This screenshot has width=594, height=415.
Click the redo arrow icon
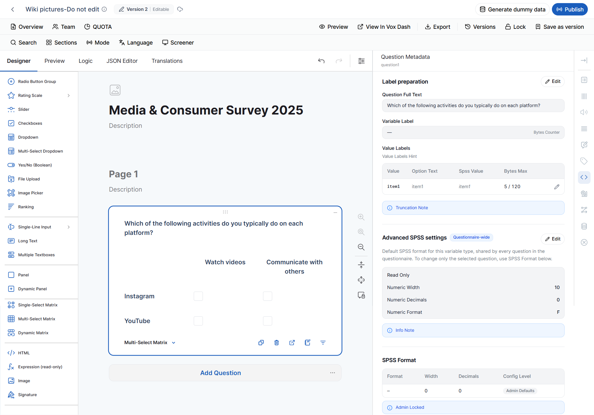pyautogui.click(x=339, y=61)
